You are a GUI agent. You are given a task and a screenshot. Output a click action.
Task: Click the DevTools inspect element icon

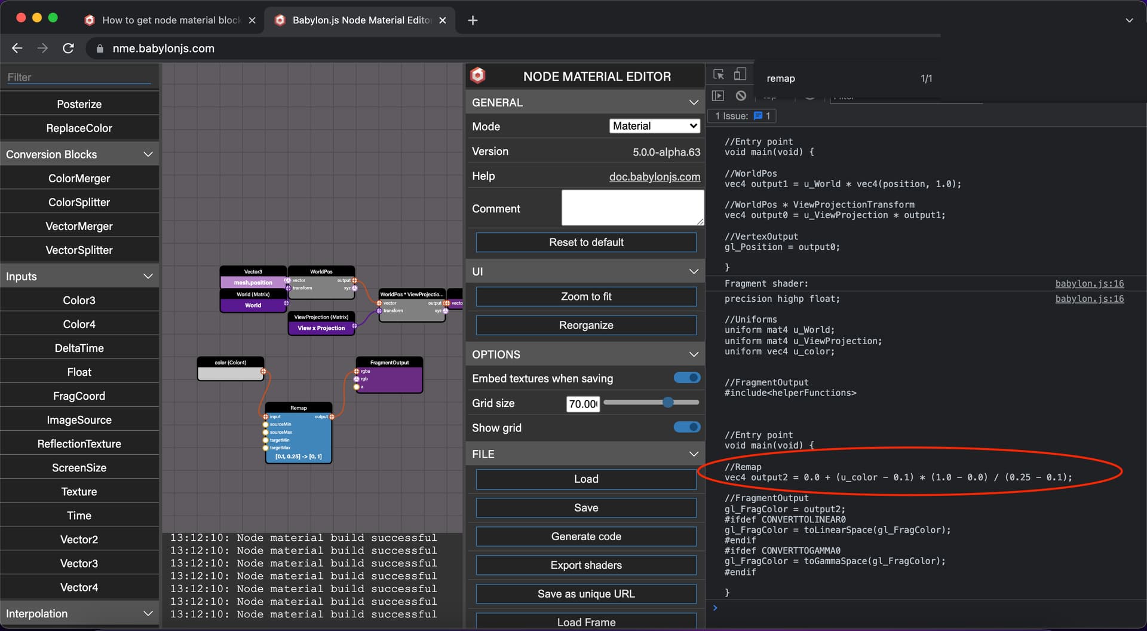pyautogui.click(x=719, y=75)
